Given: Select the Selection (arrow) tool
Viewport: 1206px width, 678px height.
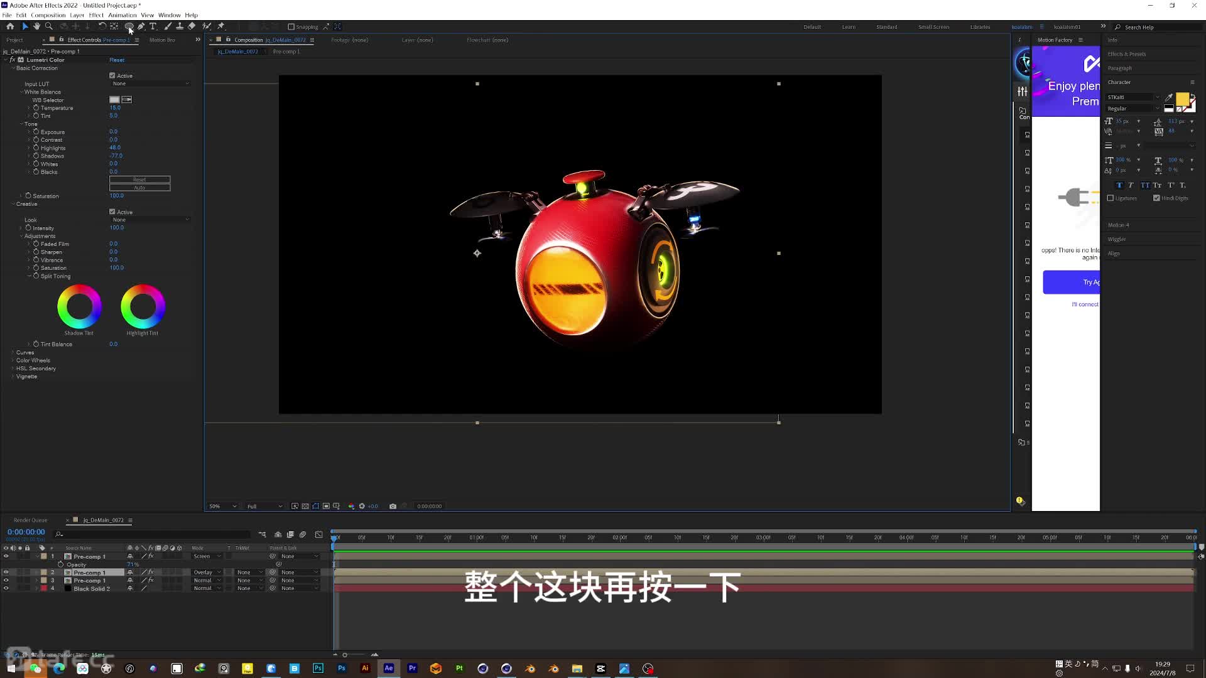Looking at the screenshot, I should click(25, 26).
